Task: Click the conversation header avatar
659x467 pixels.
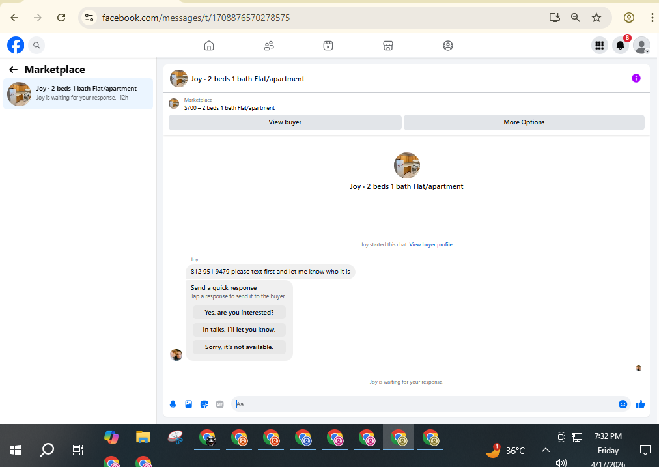Action: click(x=178, y=79)
